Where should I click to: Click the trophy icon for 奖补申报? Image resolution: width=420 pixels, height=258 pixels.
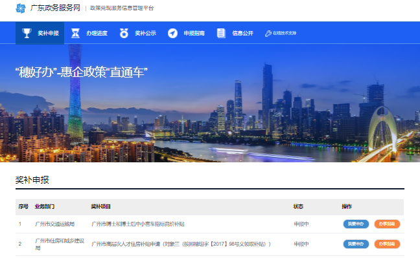[27, 33]
